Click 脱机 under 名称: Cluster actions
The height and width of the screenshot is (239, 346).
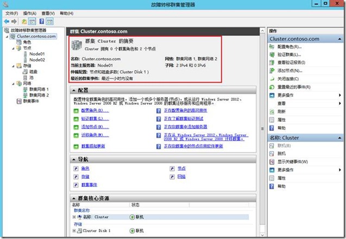(281, 154)
